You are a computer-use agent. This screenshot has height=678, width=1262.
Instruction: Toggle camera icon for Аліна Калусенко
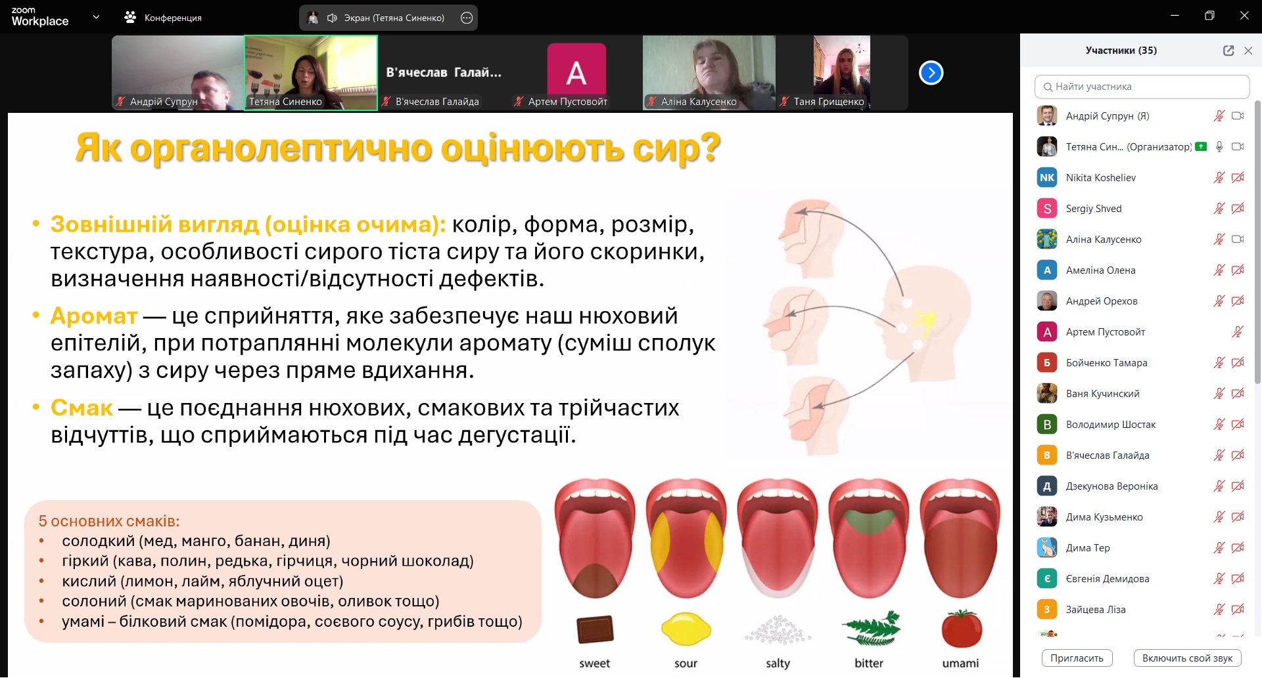[1238, 240]
